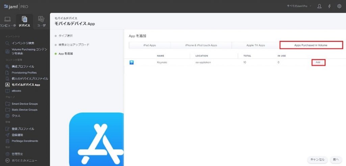Go to タイプ選択 wizard step
Screen dimensions: 346x166
66,36
